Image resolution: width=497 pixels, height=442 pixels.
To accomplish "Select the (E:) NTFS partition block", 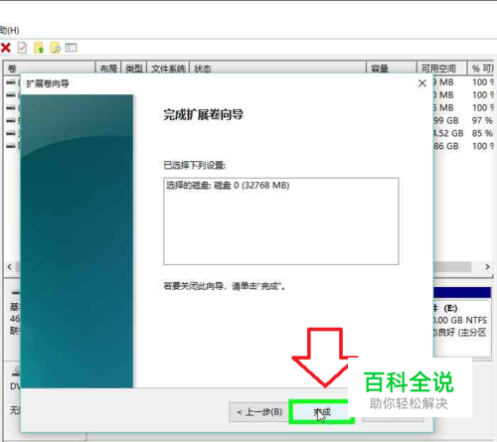I will point(462,321).
